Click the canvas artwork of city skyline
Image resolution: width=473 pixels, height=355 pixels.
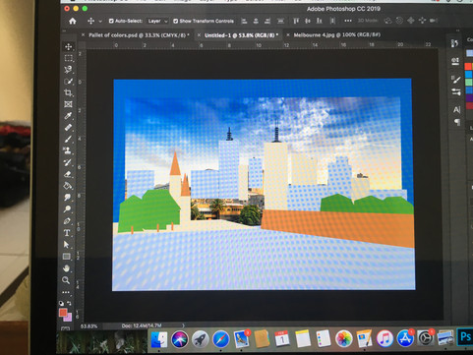[264, 184]
